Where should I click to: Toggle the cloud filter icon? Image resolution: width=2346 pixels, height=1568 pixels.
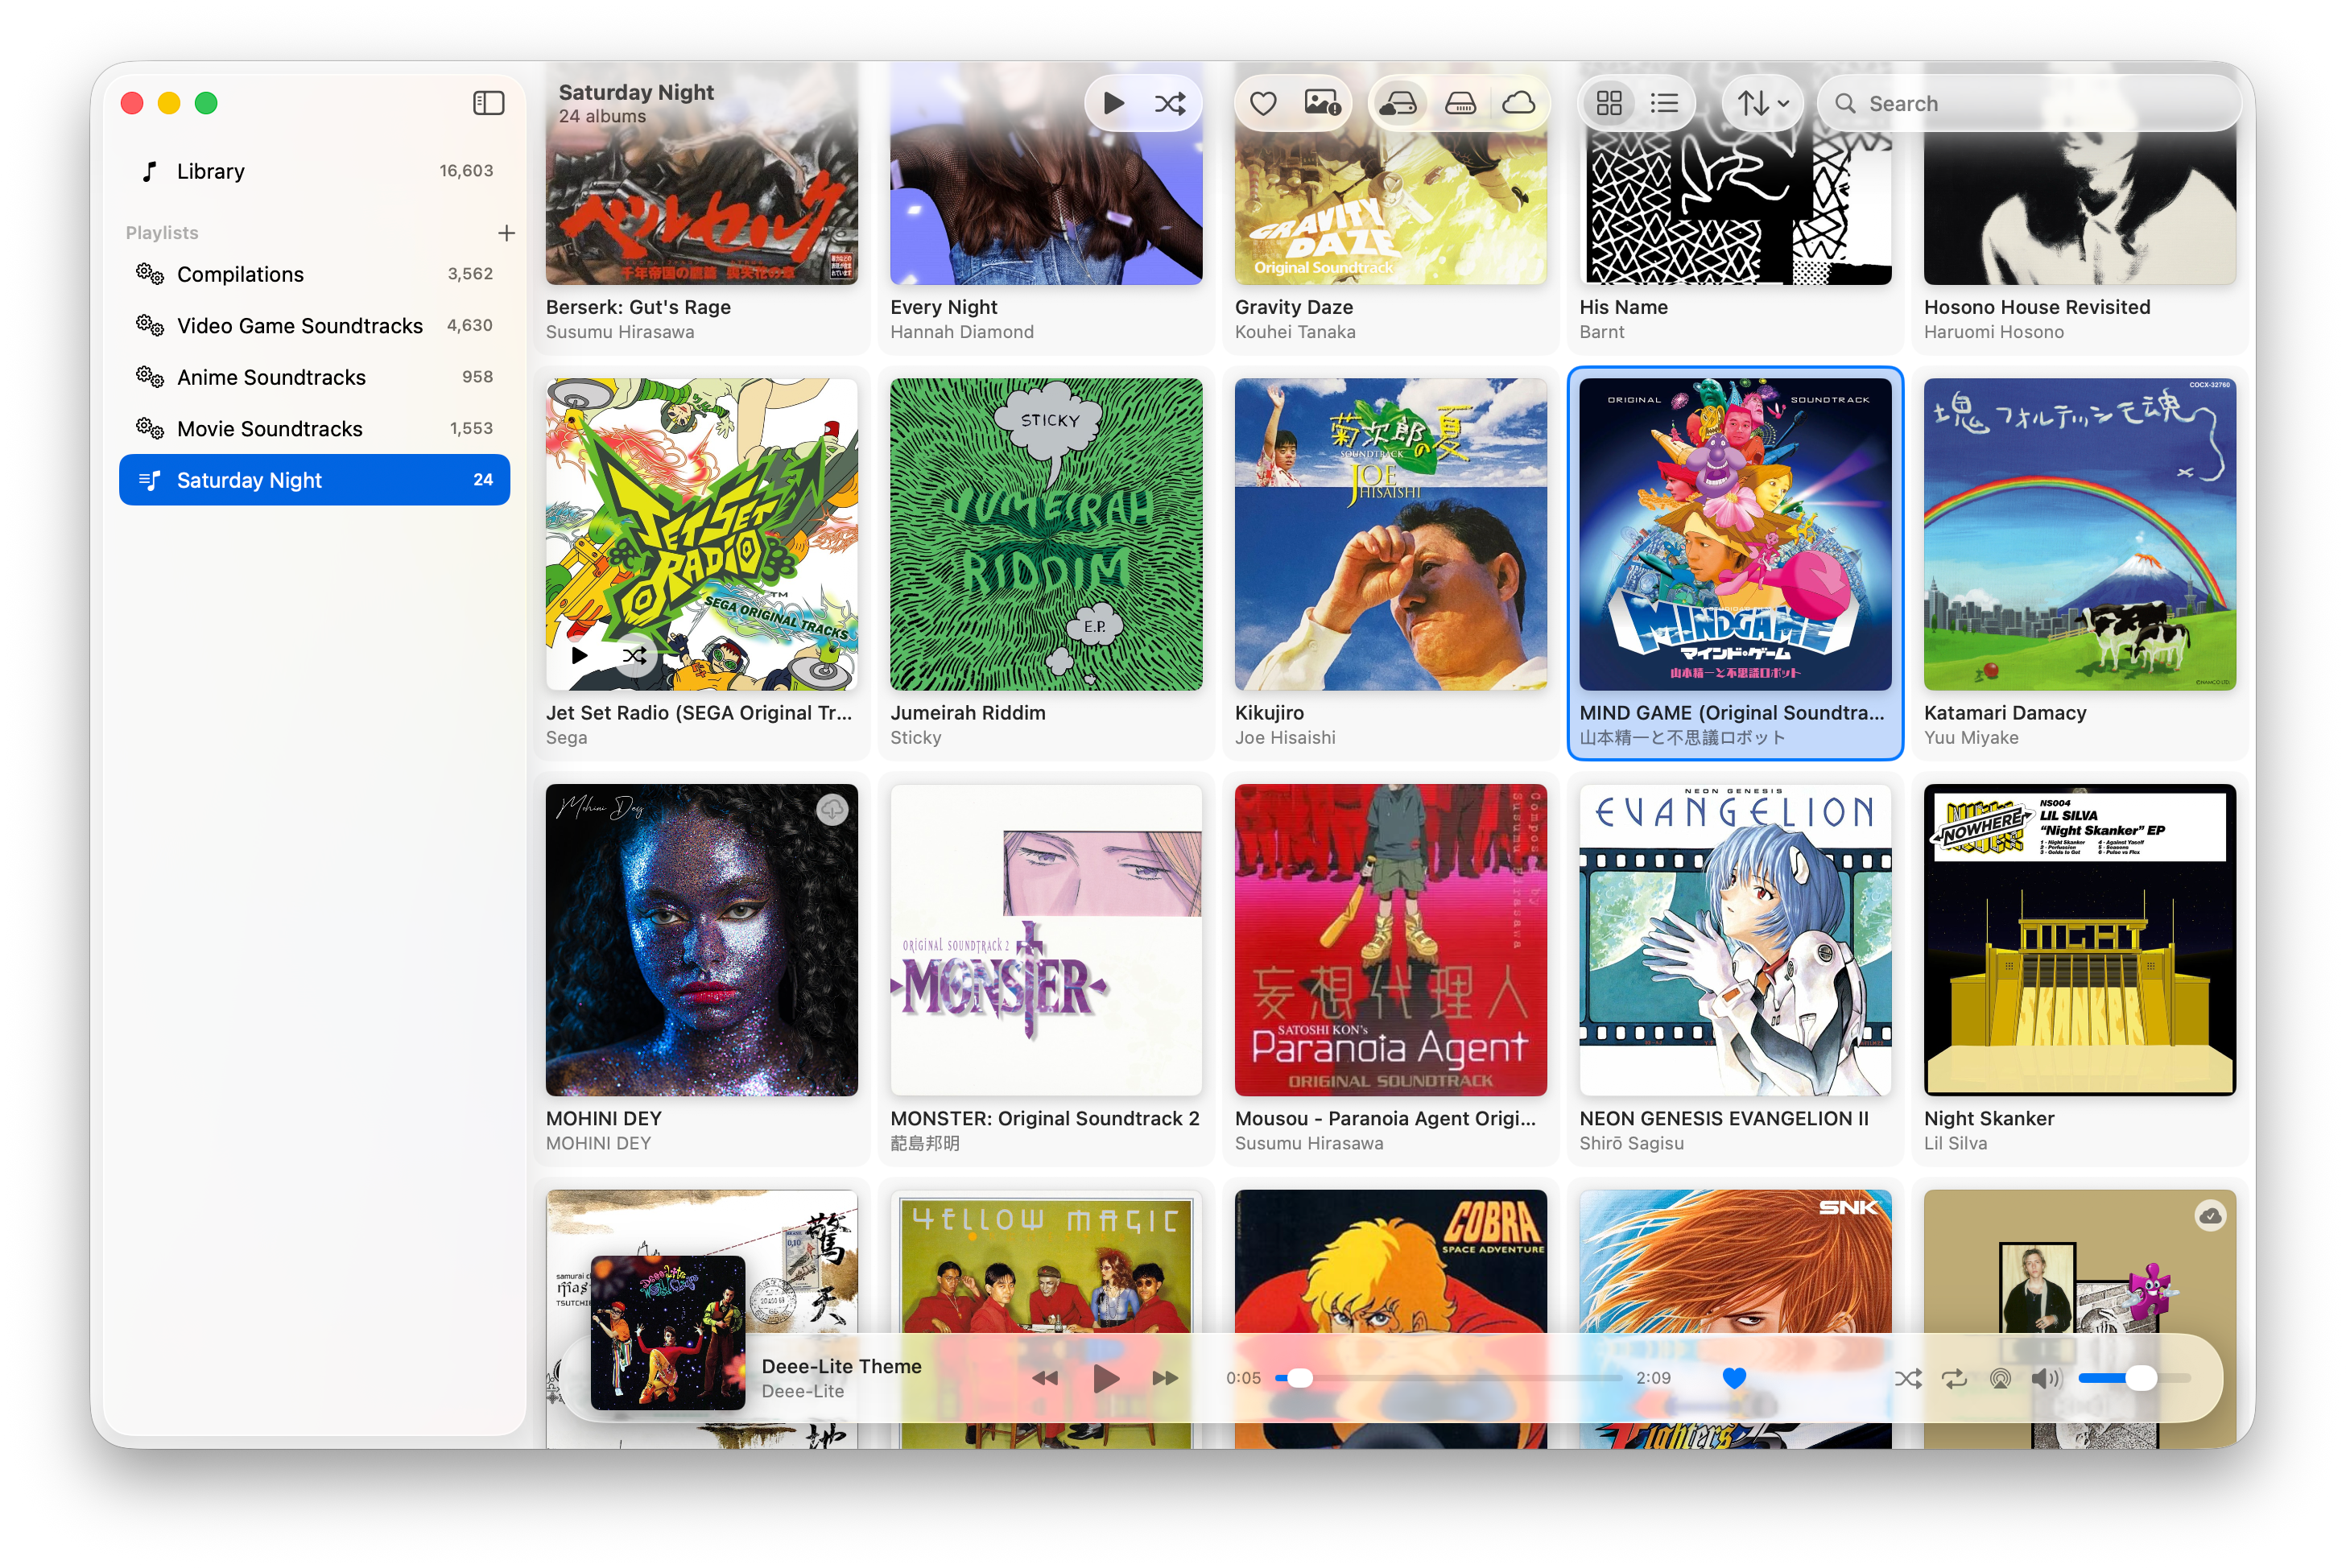point(1518,103)
